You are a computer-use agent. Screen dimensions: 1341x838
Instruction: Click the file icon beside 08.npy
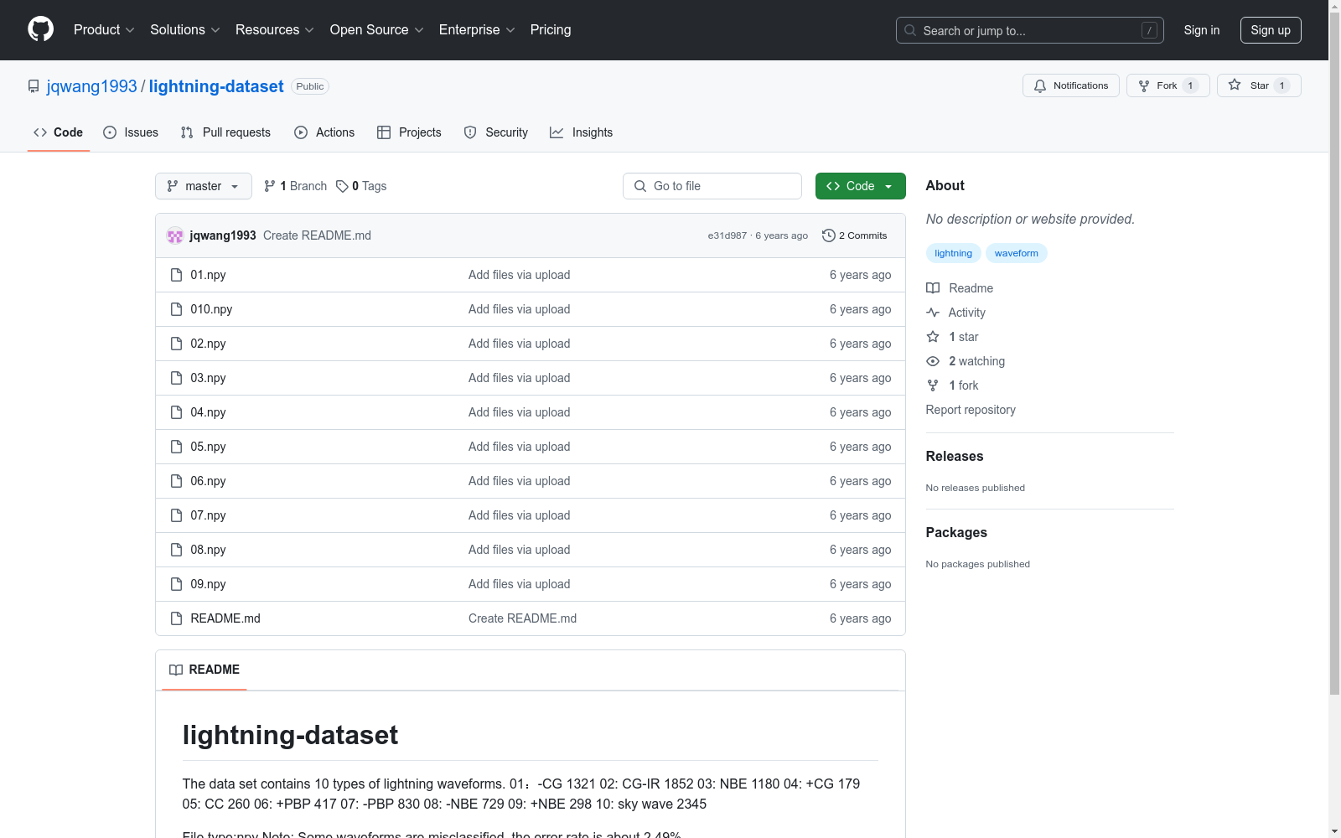(176, 550)
